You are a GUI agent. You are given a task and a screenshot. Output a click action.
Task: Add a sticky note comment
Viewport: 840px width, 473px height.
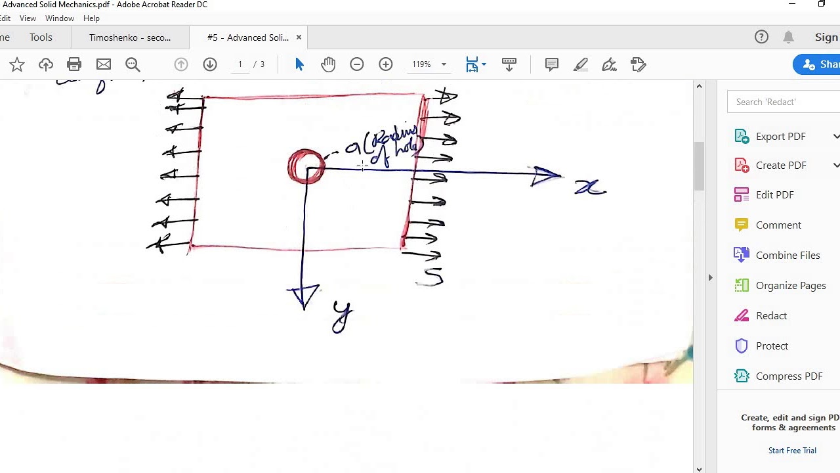[552, 64]
